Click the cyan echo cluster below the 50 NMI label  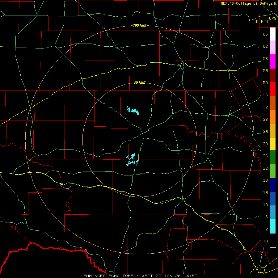click(x=133, y=111)
